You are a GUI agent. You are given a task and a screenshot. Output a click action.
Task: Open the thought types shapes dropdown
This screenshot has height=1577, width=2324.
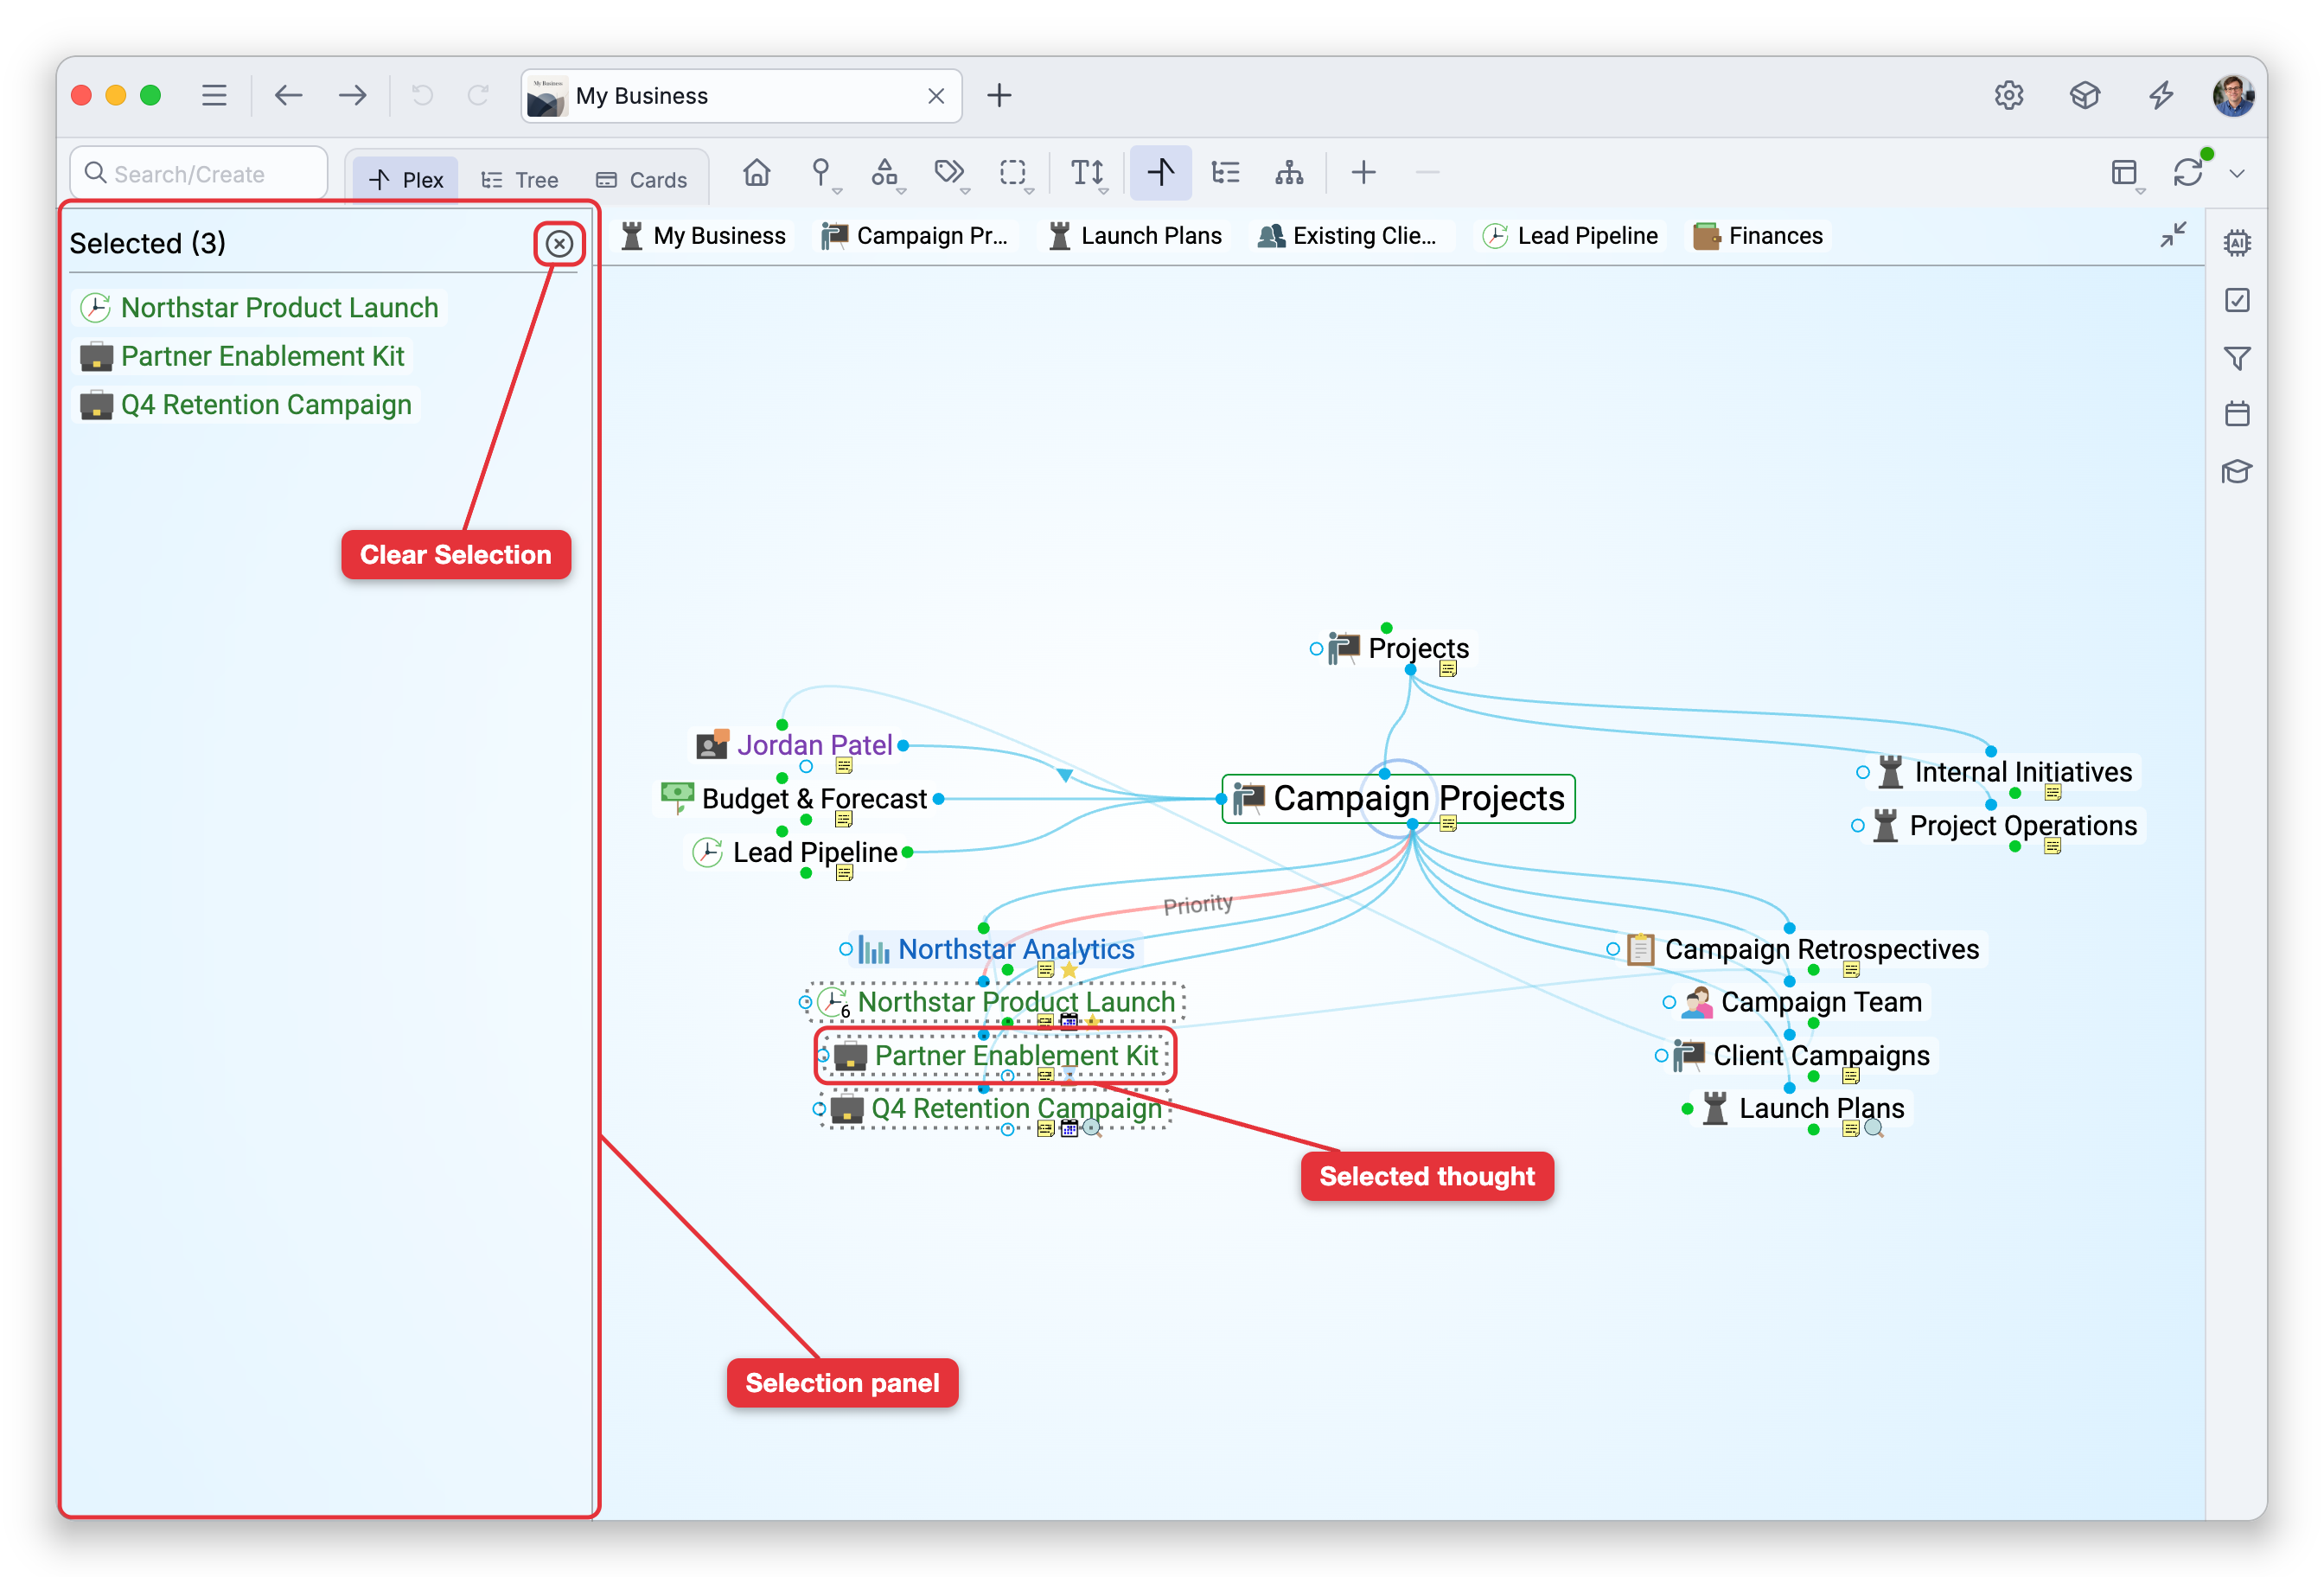tap(887, 173)
